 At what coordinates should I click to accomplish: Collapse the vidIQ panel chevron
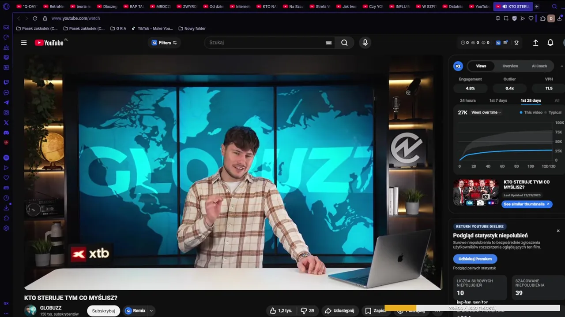(x=561, y=66)
